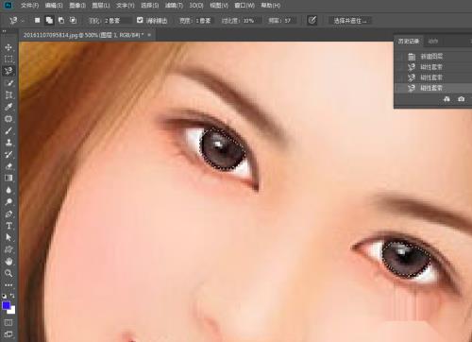
Task: Select the Zoom tool
Action: [8, 273]
